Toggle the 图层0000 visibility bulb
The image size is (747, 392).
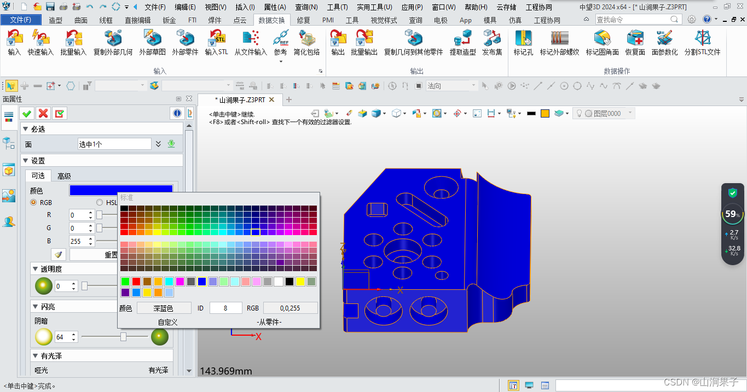tap(580, 113)
